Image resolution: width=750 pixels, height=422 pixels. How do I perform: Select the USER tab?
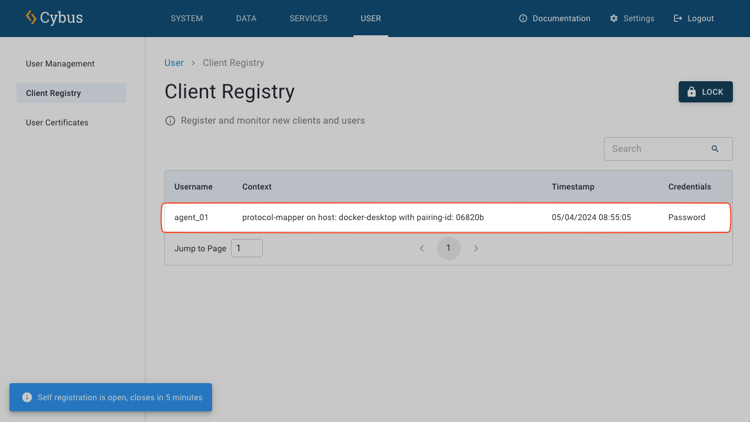click(x=371, y=18)
